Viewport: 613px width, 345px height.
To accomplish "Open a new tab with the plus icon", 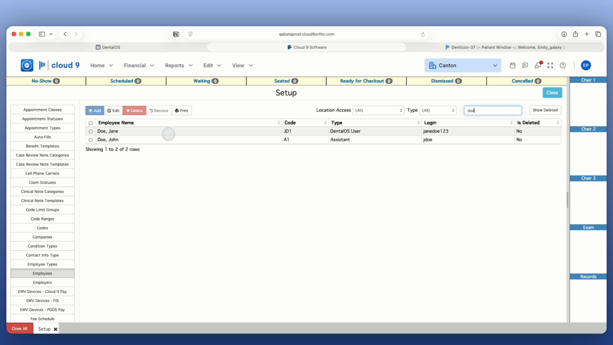I will [x=587, y=34].
